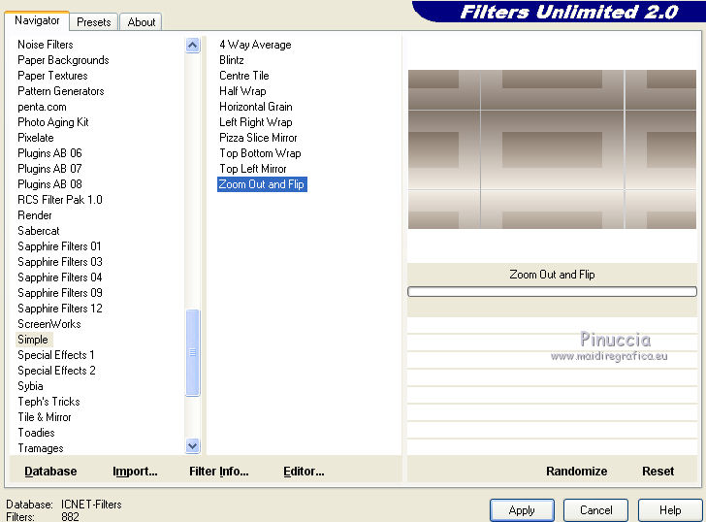The image size is (706, 522).
Task: Select the Special Effects 1 category
Action: pos(56,355)
